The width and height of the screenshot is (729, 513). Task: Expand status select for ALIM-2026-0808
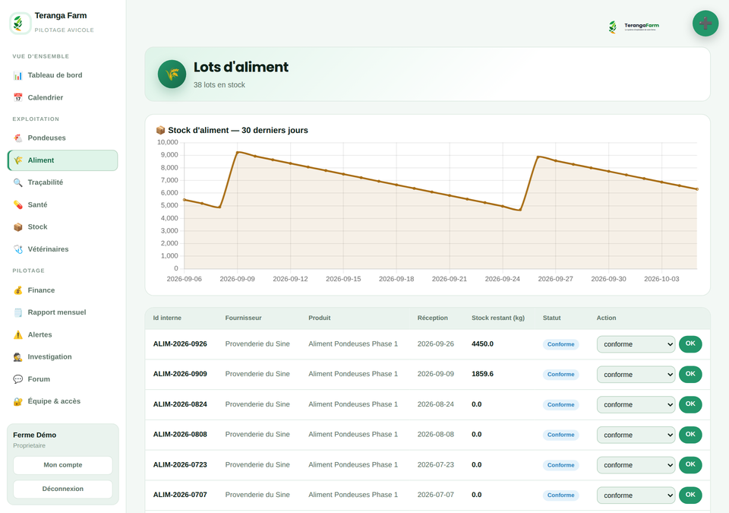click(x=636, y=435)
